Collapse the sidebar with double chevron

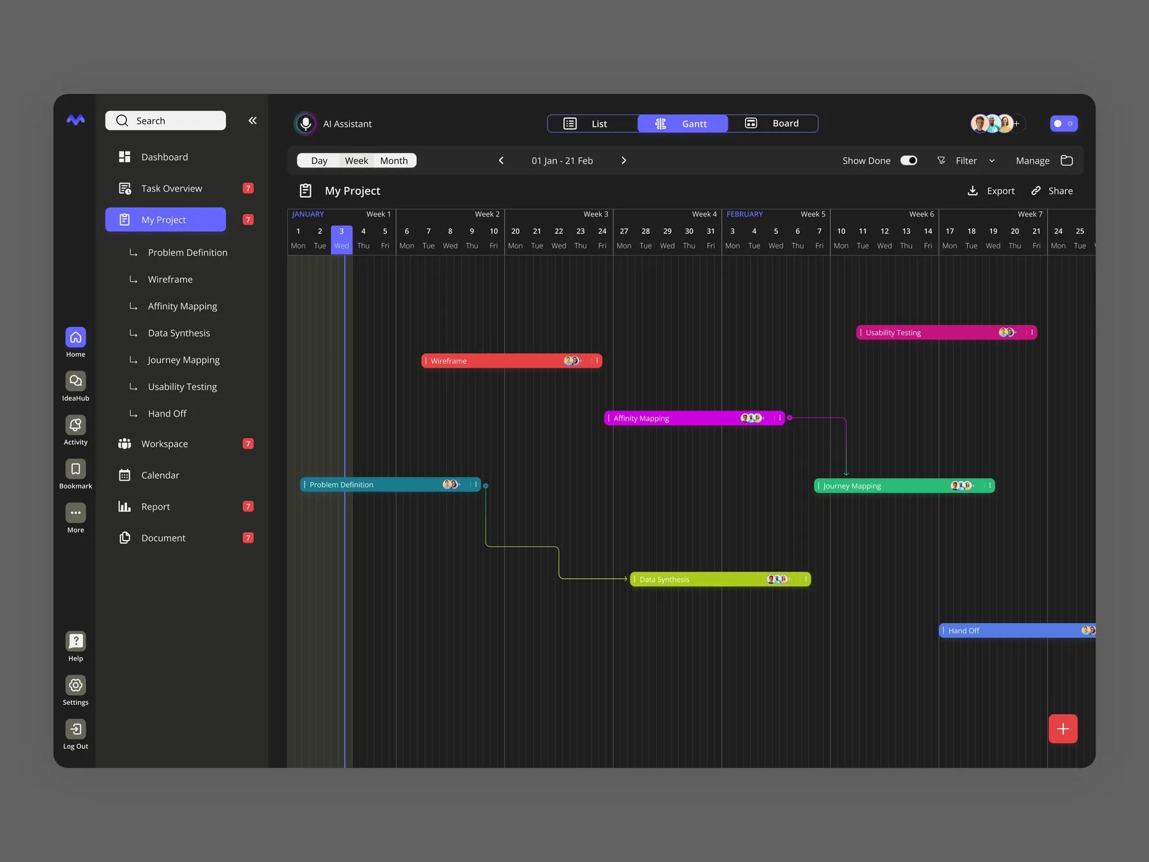(x=253, y=121)
